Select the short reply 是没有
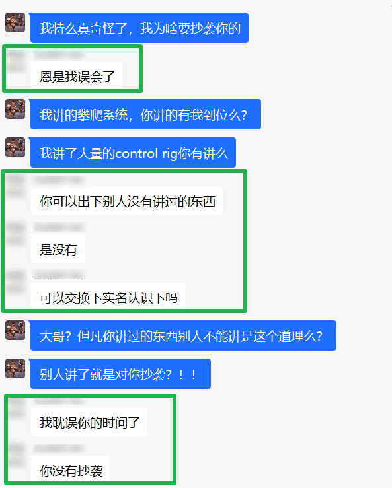The height and width of the screenshot is (488, 392). (58, 249)
